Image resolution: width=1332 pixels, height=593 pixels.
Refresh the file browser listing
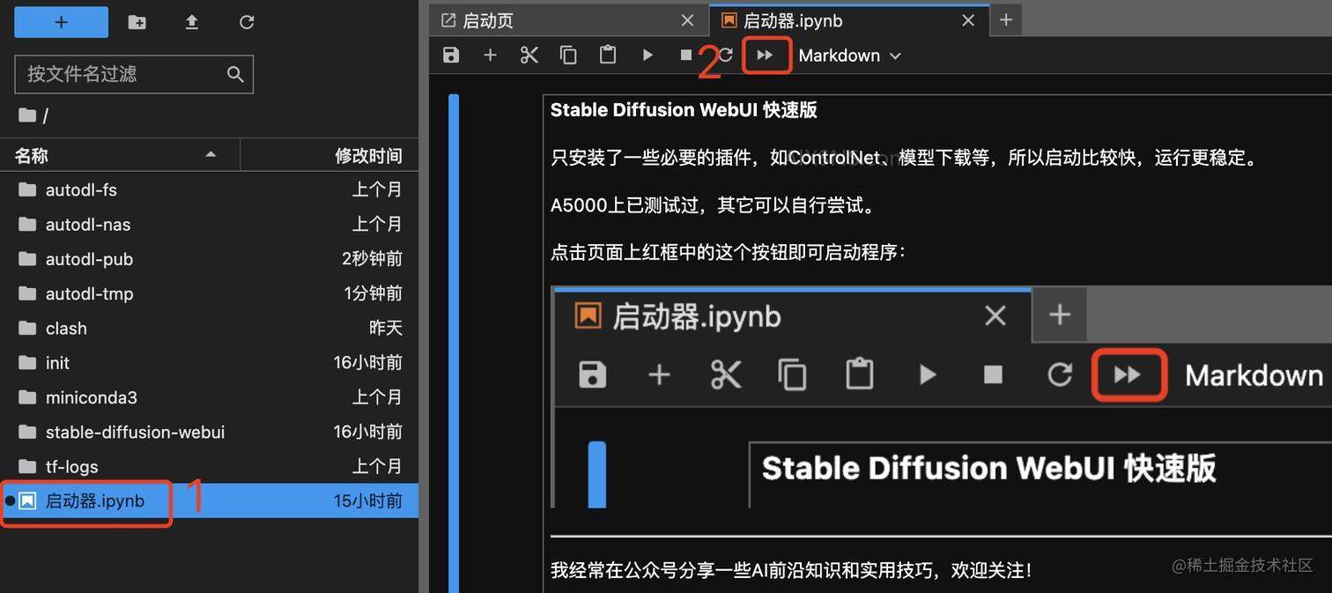246,22
